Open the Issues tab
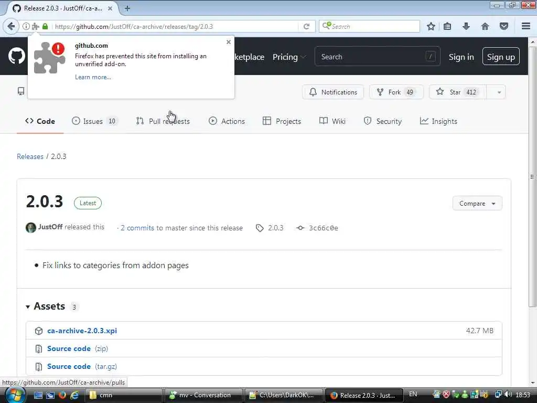This screenshot has height=403, width=537. coord(94,121)
